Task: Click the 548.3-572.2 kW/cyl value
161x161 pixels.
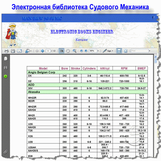Action: point(105,88)
